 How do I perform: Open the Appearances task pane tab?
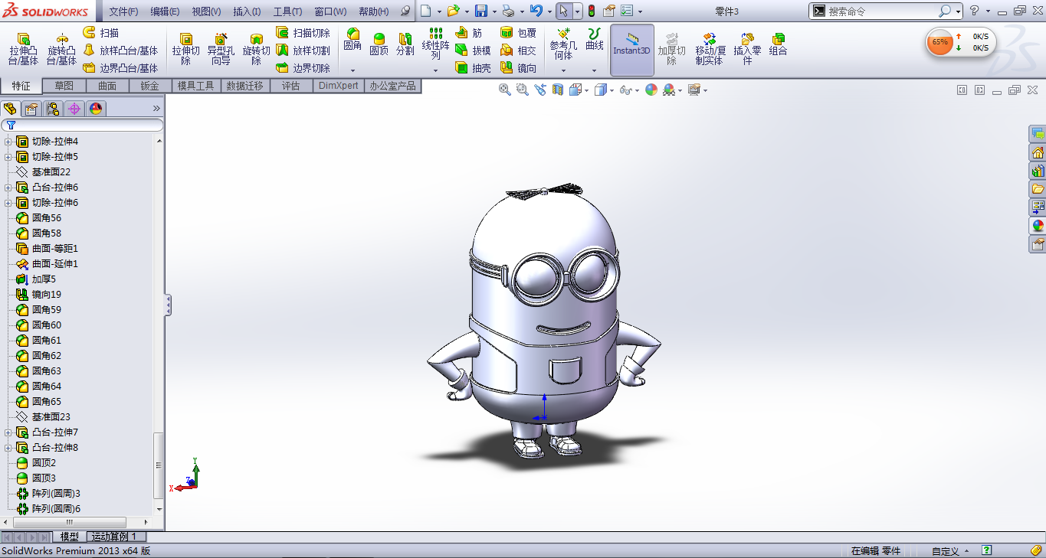1038,226
